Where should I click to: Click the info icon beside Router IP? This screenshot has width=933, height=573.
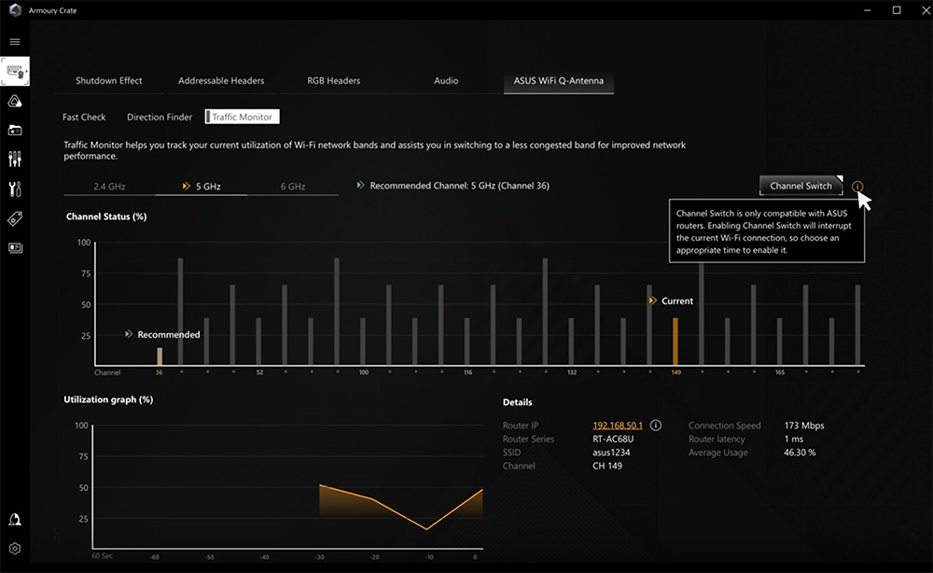[656, 425]
